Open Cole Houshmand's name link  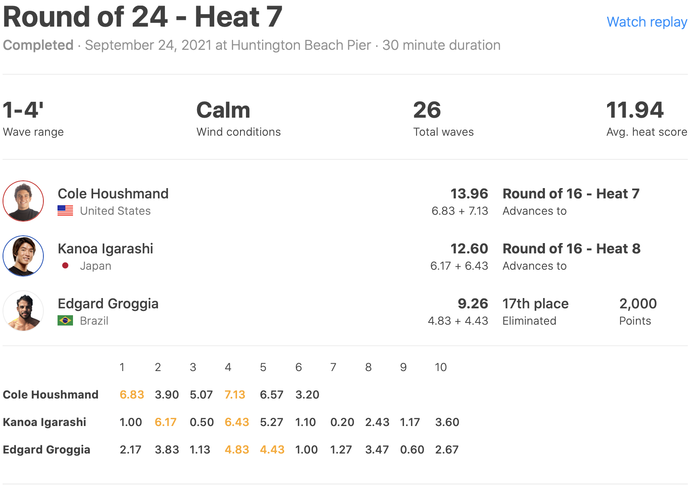[113, 194]
